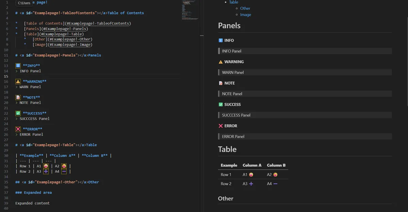
Task: Click 'Expanded content' text on line 39
Action: click(x=33, y=203)
